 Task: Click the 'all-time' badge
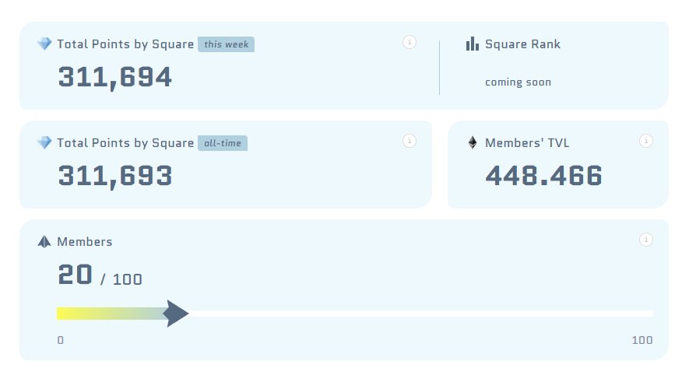click(x=223, y=143)
